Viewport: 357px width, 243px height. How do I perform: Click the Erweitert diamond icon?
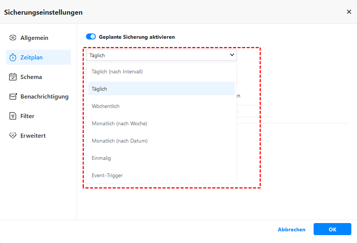point(13,136)
